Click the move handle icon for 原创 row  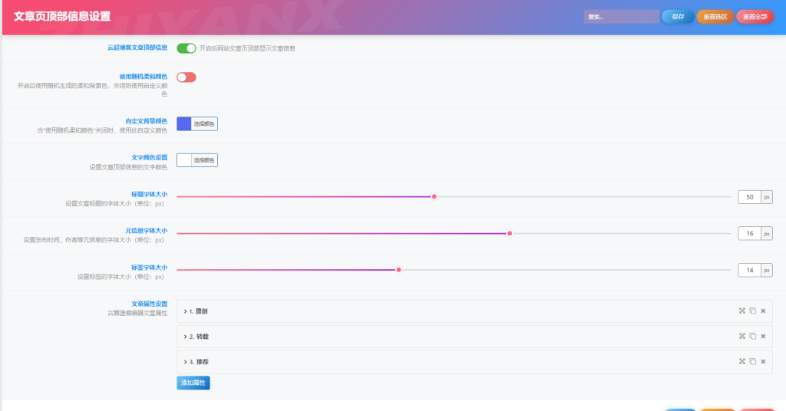742,311
